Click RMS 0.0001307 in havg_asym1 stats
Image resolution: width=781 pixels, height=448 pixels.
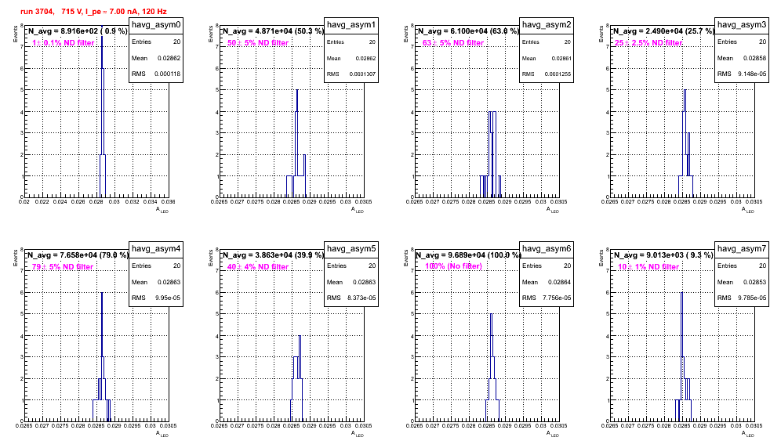[351, 74]
